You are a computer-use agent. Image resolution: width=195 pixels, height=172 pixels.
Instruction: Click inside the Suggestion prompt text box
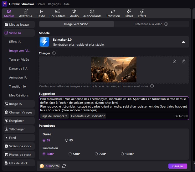(x=114, y=104)
